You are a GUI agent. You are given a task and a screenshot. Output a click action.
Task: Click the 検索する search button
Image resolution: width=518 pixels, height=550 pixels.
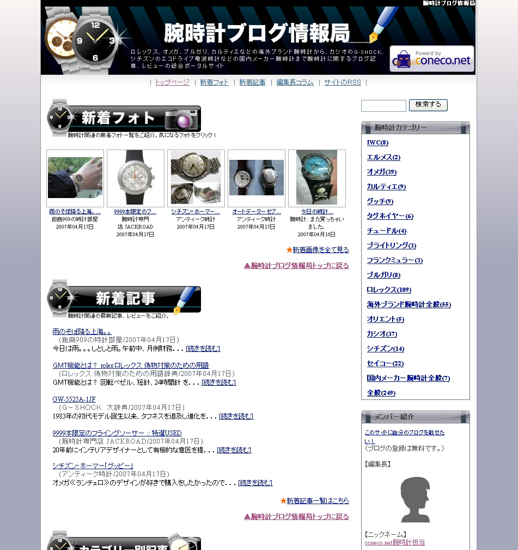pyautogui.click(x=428, y=105)
